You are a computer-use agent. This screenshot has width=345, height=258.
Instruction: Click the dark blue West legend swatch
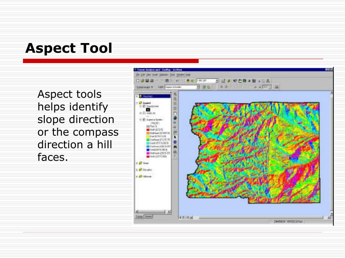point(148,150)
